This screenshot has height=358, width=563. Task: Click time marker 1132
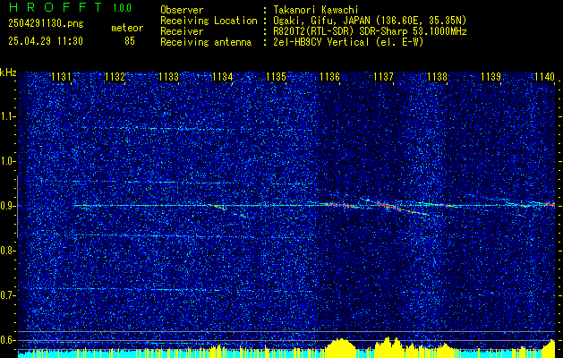click(115, 77)
